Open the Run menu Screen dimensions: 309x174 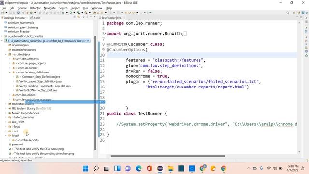click(85, 8)
